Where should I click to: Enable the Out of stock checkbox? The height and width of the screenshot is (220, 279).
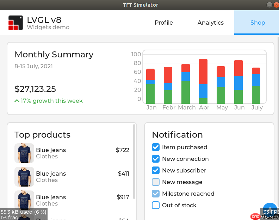point(156,205)
